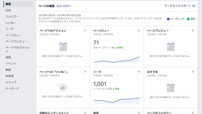Viewport: 202px width, 114px height.
Task: Open メッセージ in the sidebar
Action: pyautogui.click(x=12, y=88)
